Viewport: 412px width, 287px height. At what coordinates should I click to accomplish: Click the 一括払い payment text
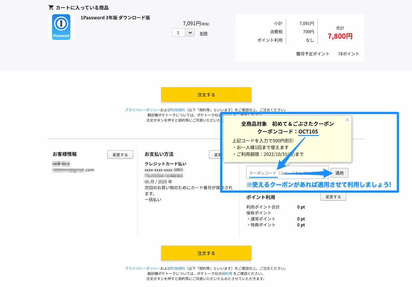click(x=153, y=199)
